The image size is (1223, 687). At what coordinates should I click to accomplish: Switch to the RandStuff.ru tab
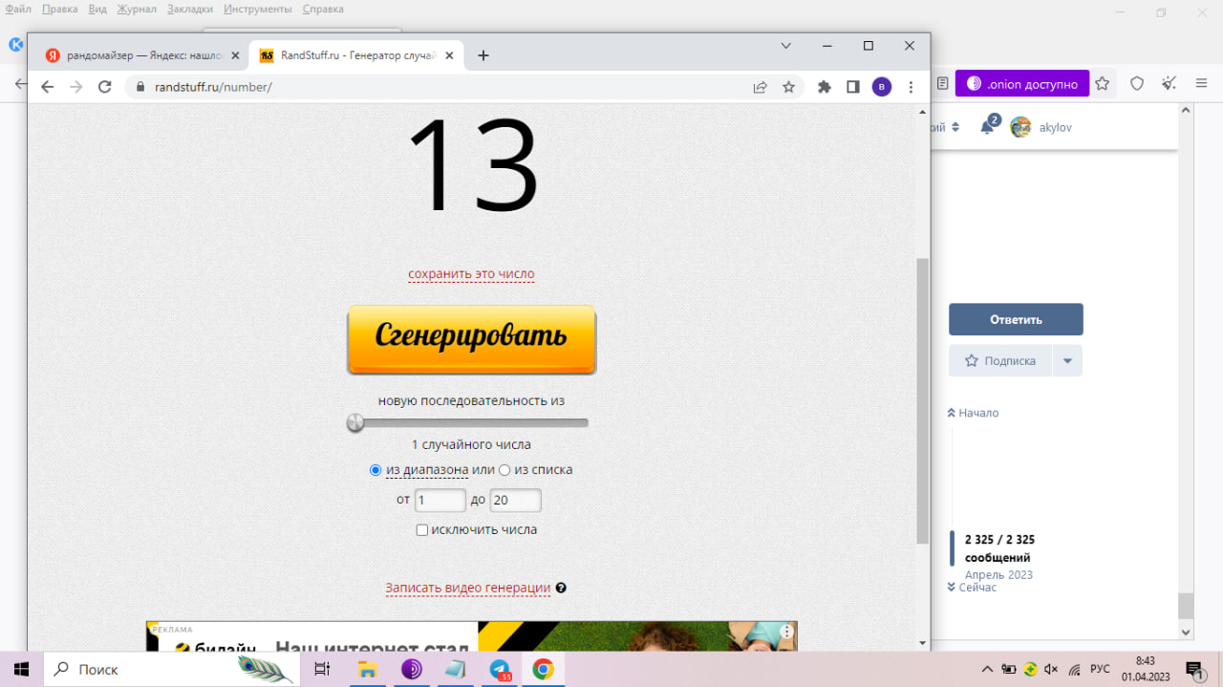pyautogui.click(x=355, y=55)
